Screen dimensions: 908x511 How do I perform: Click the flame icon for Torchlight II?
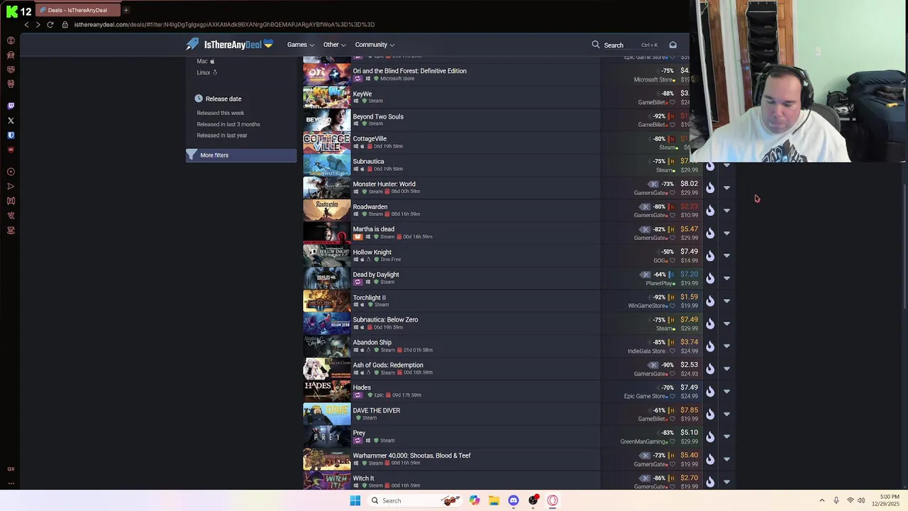coord(710,301)
